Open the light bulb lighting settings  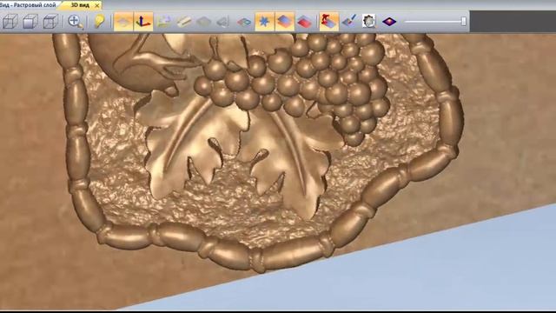pyautogui.click(x=99, y=22)
